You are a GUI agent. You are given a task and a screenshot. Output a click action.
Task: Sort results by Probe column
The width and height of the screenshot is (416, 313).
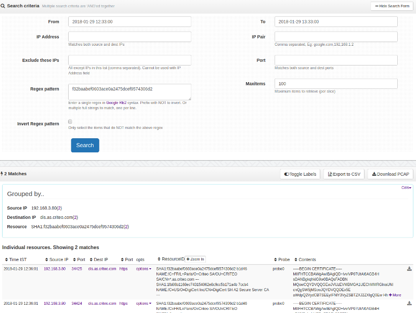(x=283, y=259)
